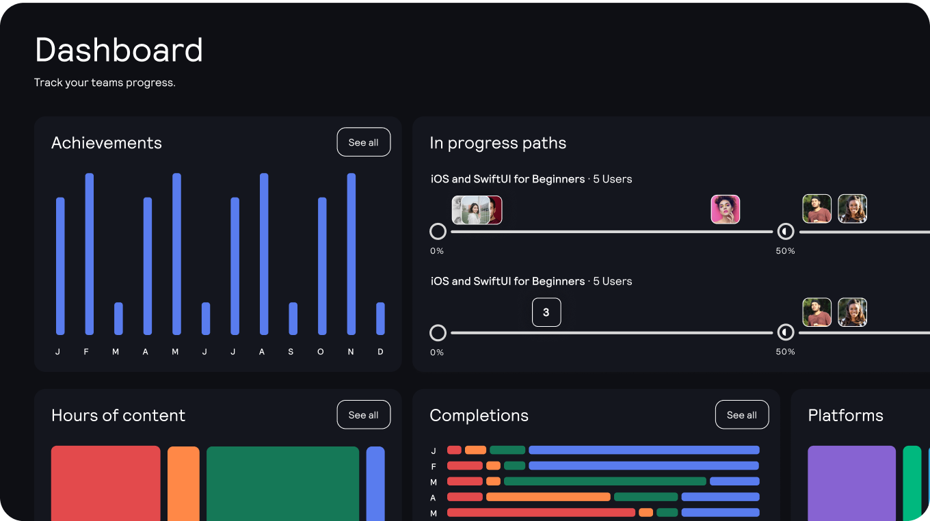
Task: Select the December bar in Achievements chart
Action: coord(380,319)
